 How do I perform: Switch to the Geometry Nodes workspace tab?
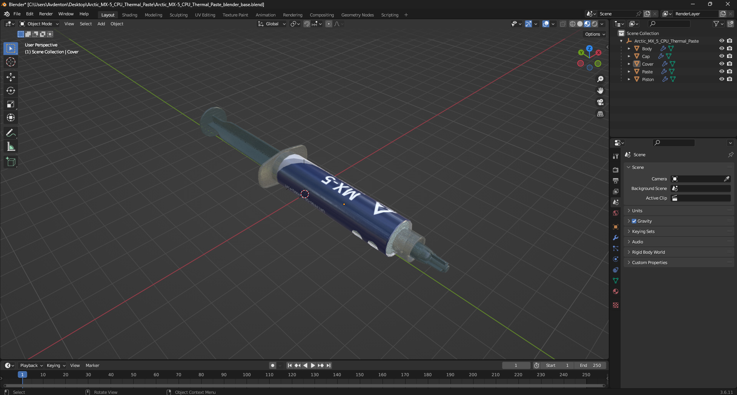pyautogui.click(x=358, y=15)
